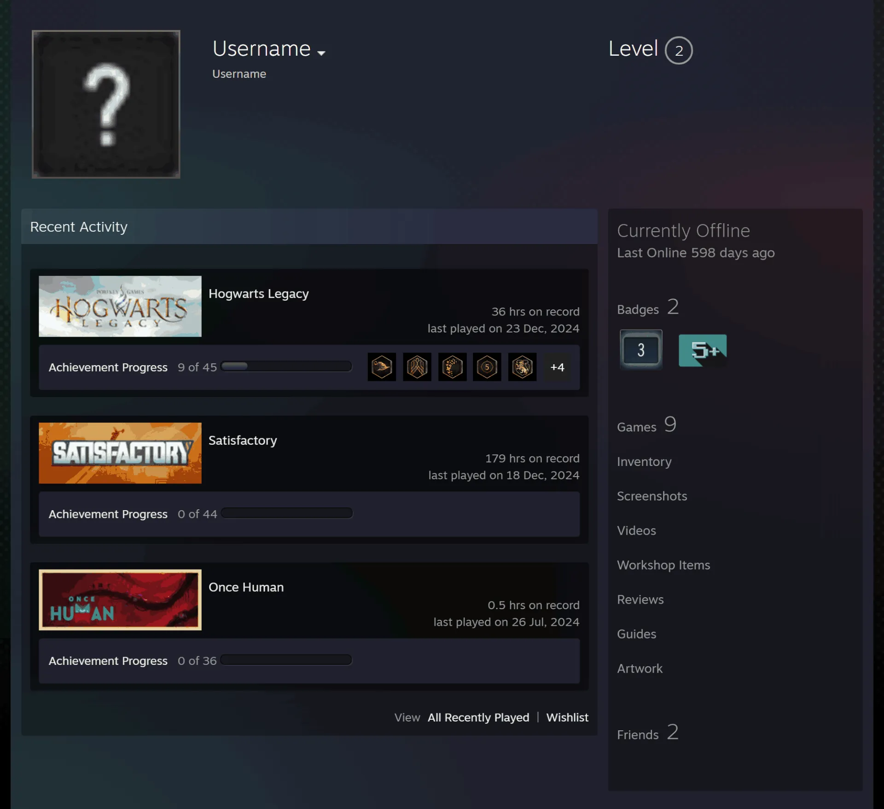This screenshot has width=884, height=809.
Task: Click the Hogwarts Legacy achievement progress bar
Action: 286,367
